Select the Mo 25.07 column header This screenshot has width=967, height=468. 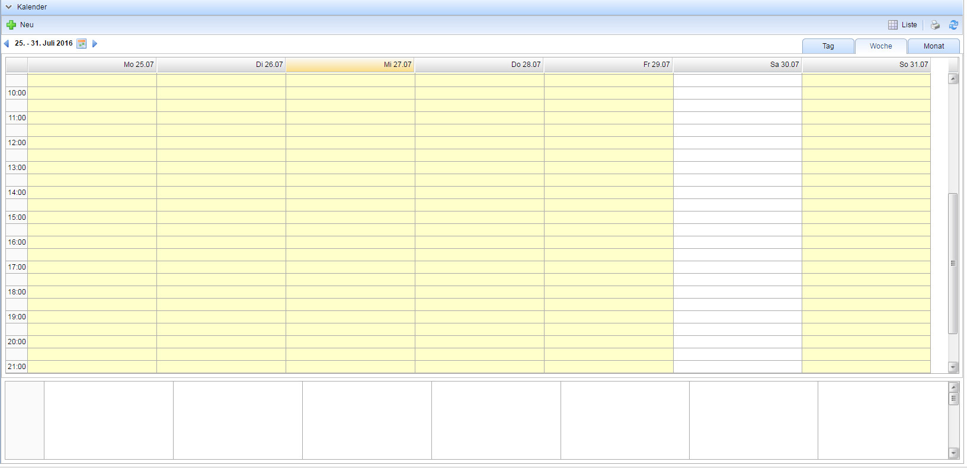click(x=92, y=65)
